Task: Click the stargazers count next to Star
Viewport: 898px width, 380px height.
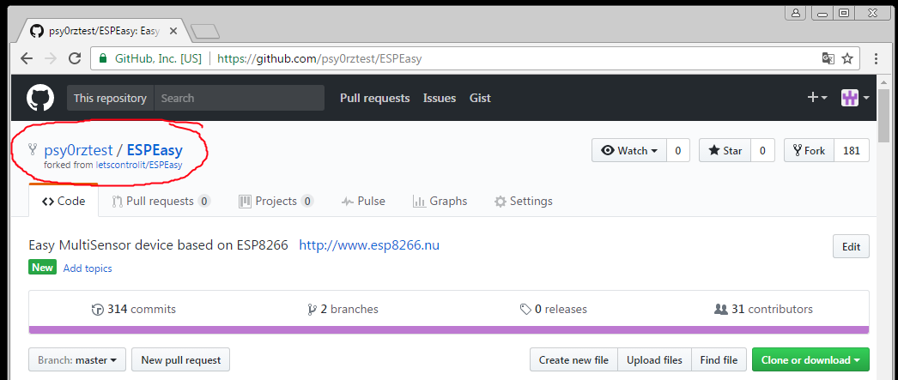Action: click(x=762, y=150)
